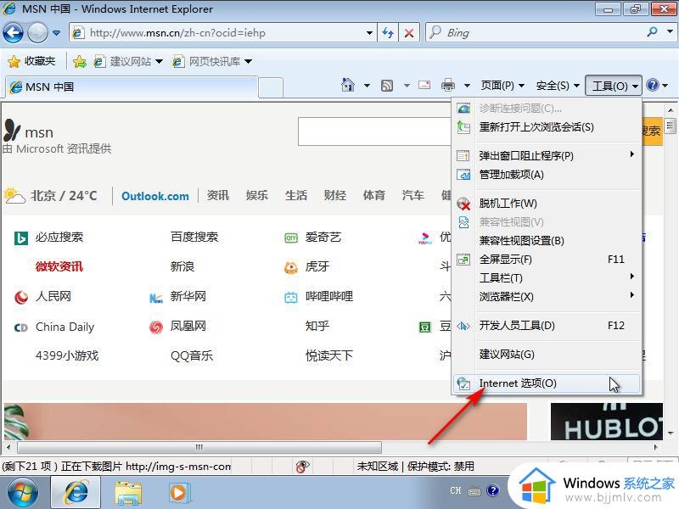Click the 凤凰网 icon
The height and width of the screenshot is (509, 679).
coord(156,327)
